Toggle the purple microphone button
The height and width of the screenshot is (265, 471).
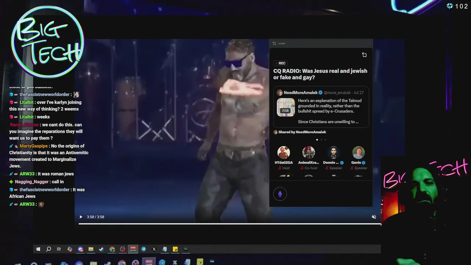(x=280, y=194)
